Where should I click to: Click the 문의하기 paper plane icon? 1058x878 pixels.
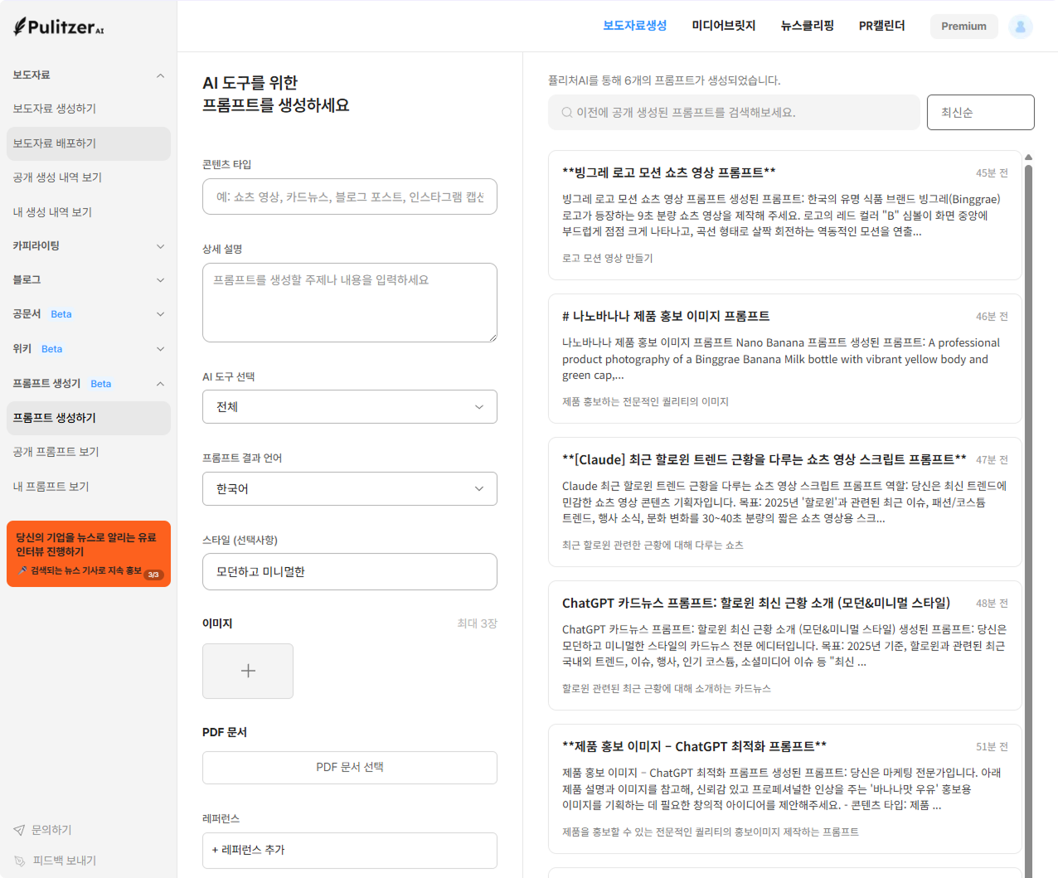(x=19, y=830)
